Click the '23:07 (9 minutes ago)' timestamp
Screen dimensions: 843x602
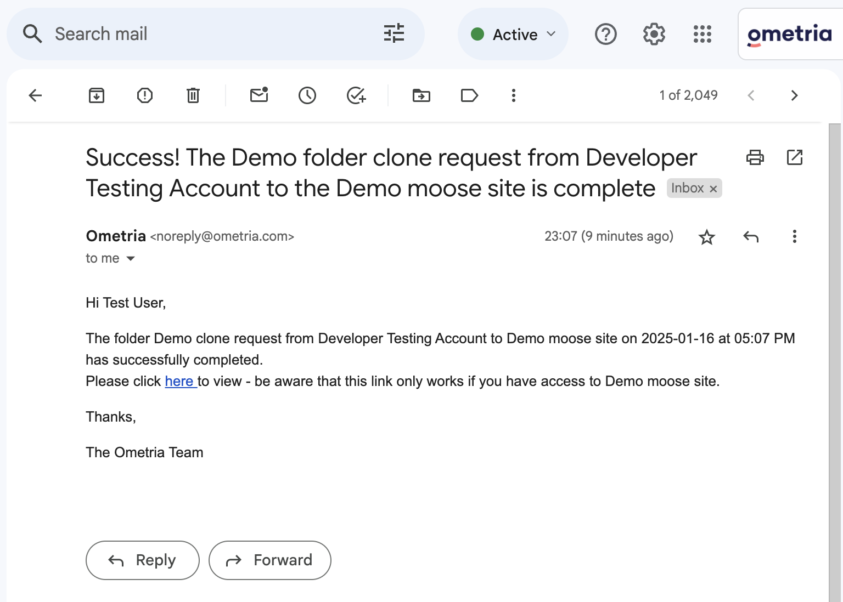[x=609, y=236]
